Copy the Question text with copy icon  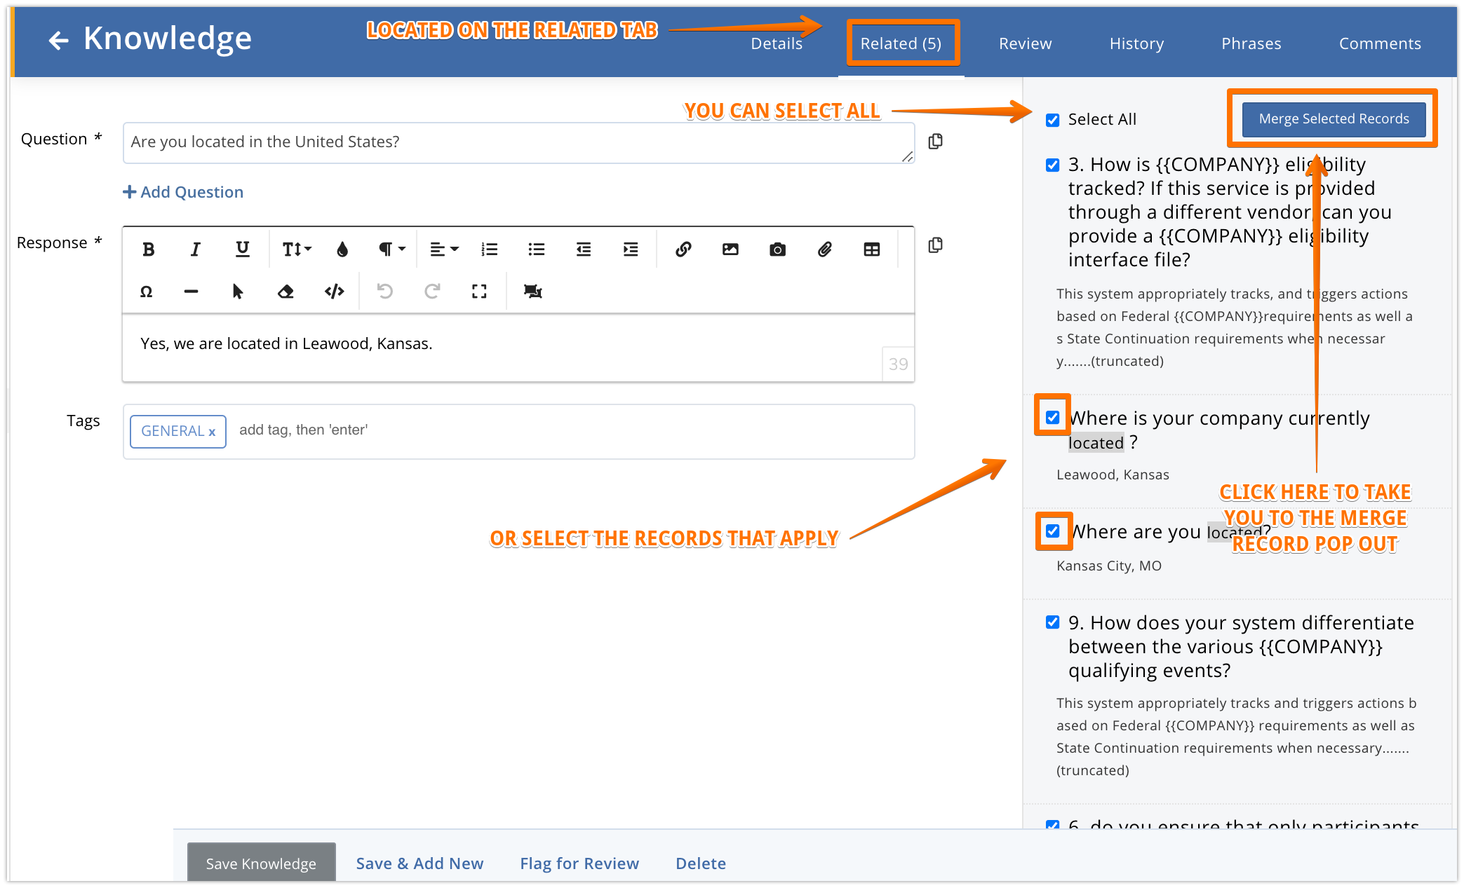pos(935,142)
